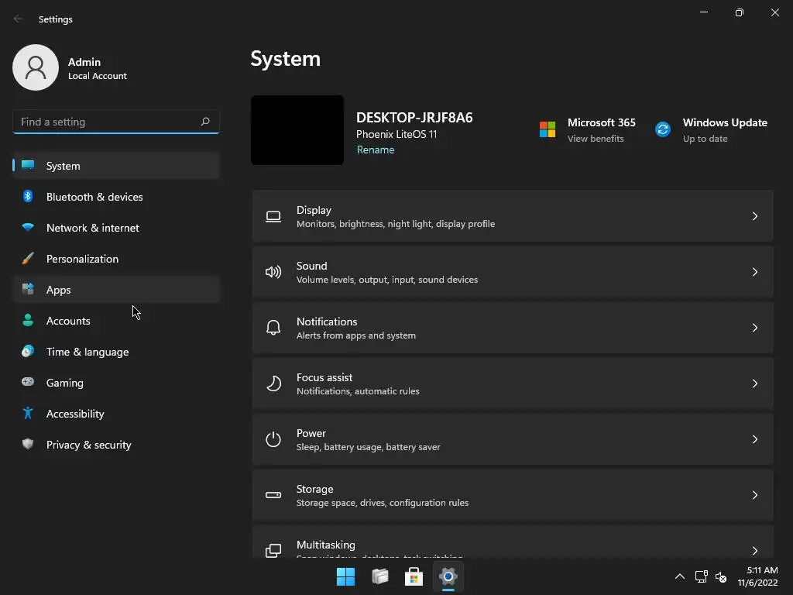This screenshot has width=793, height=595.
Task: Open Storage space and drives row
Action: coord(513,495)
